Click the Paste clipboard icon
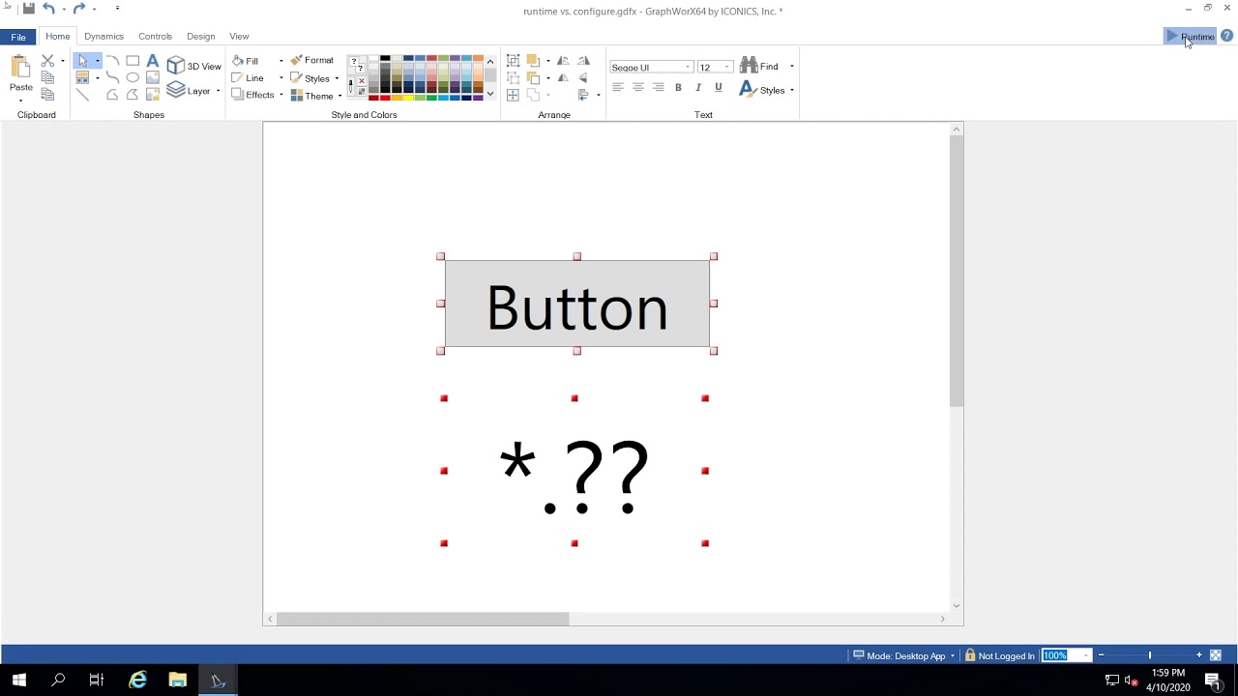The image size is (1238, 696). click(x=20, y=67)
